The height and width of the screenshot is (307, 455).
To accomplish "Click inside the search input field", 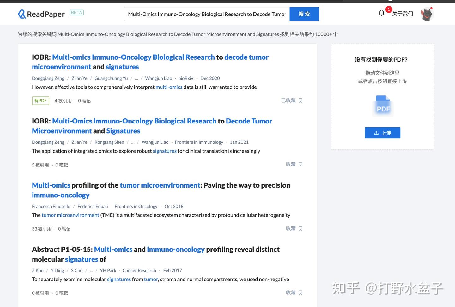I will coord(207,14).
